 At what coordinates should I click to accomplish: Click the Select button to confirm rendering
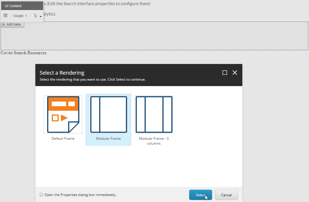(x=200, y=195)
